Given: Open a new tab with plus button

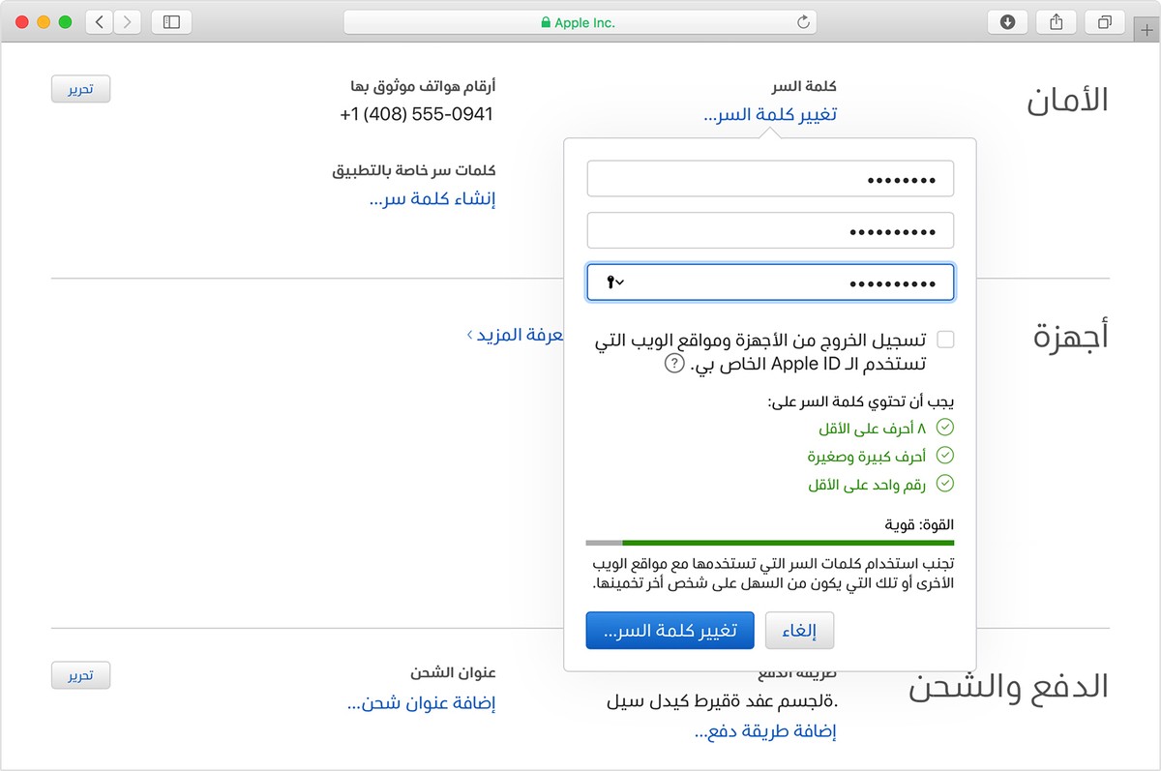Looking at the screenshot, I should [x=1146, y=29].
